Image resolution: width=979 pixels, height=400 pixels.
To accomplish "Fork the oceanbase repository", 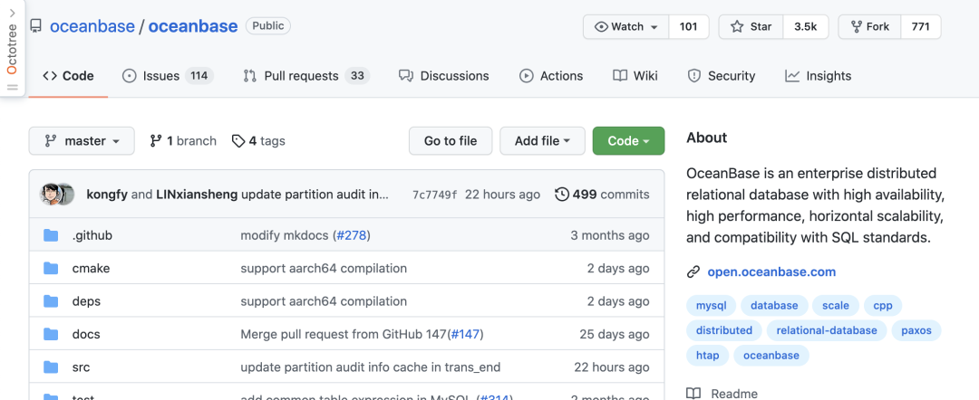I will pos(868,26).
